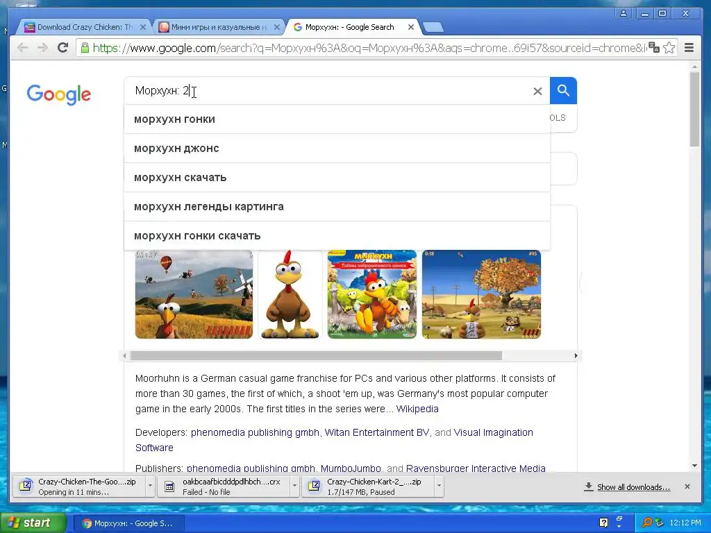Click the browser forward arrow

pos(42,48)
